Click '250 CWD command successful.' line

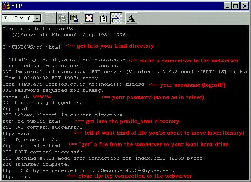coord(44,127)
